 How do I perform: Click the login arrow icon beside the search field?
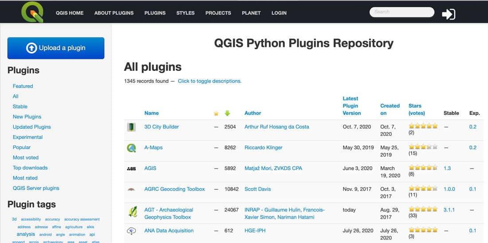(449, 14)
